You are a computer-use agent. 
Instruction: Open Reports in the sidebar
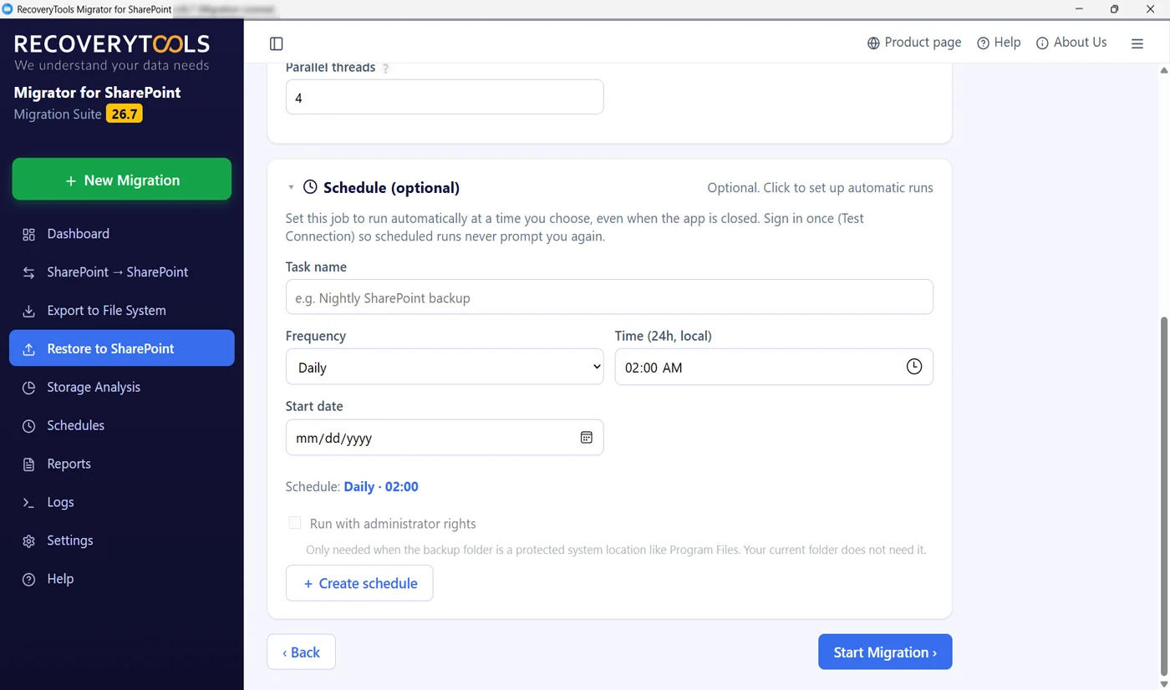(x=122, y=464)
